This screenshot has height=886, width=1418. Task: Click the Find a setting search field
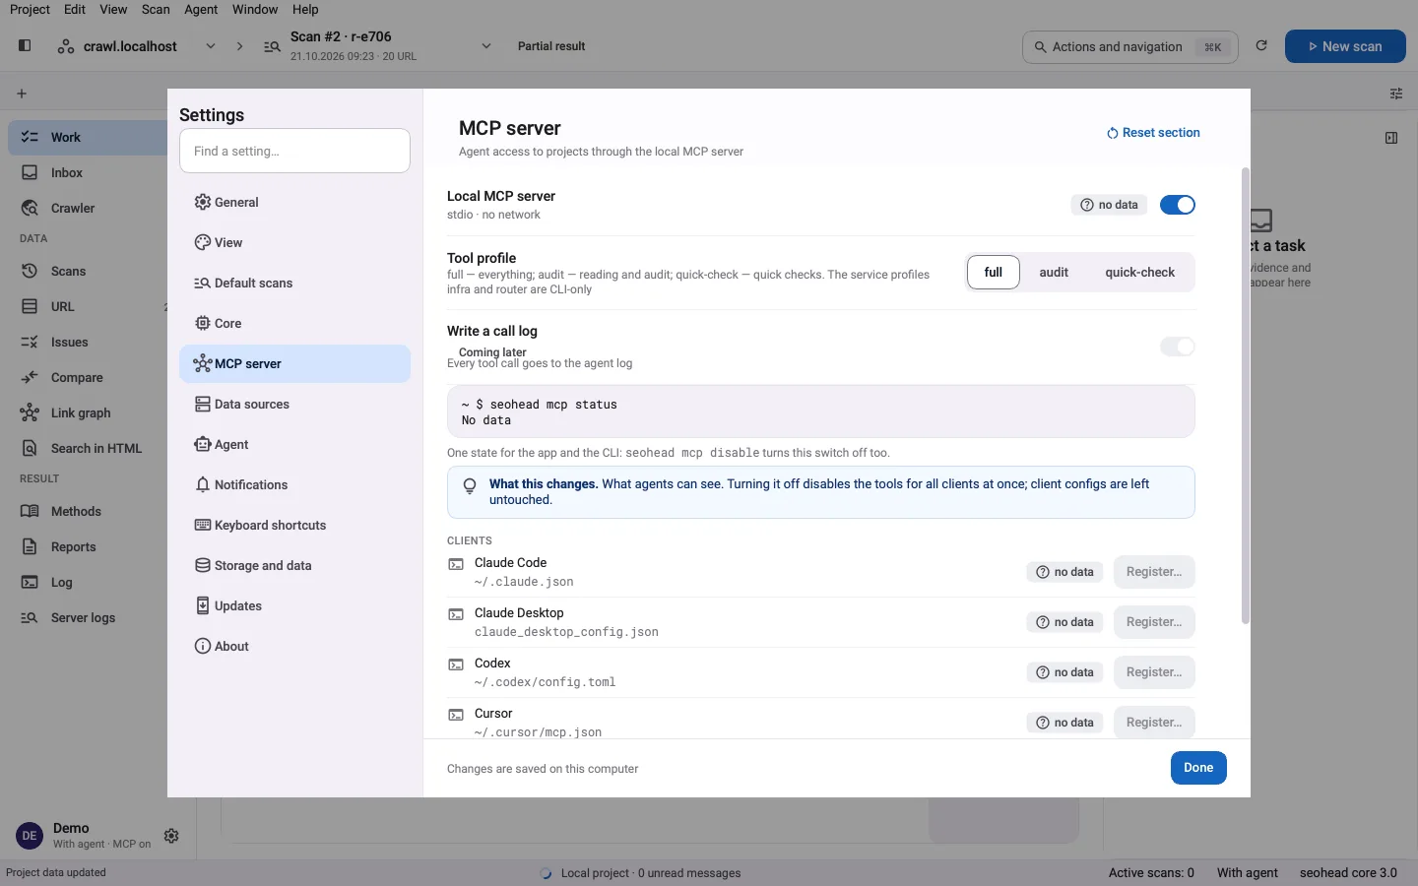[294, 151]
